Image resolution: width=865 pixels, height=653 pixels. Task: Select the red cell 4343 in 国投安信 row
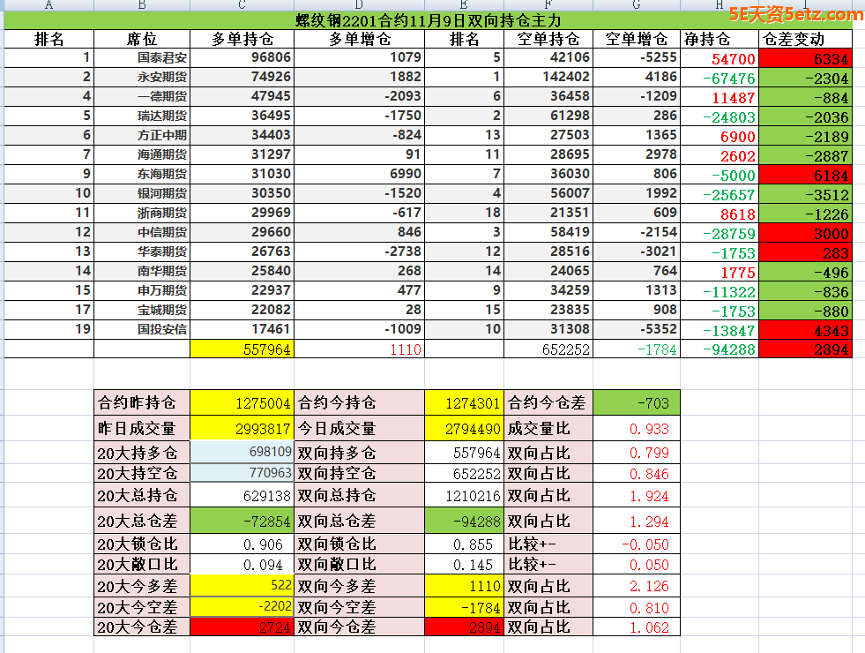pyautogui.click(x=805, y=330)
